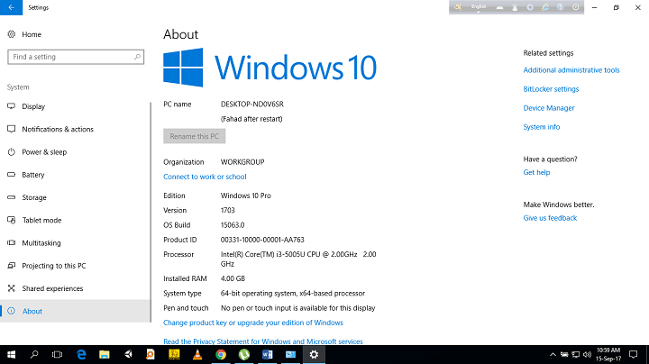Click the sidebar vertical scrollbar
Screen dimensions: 649x364
point(151,212)
